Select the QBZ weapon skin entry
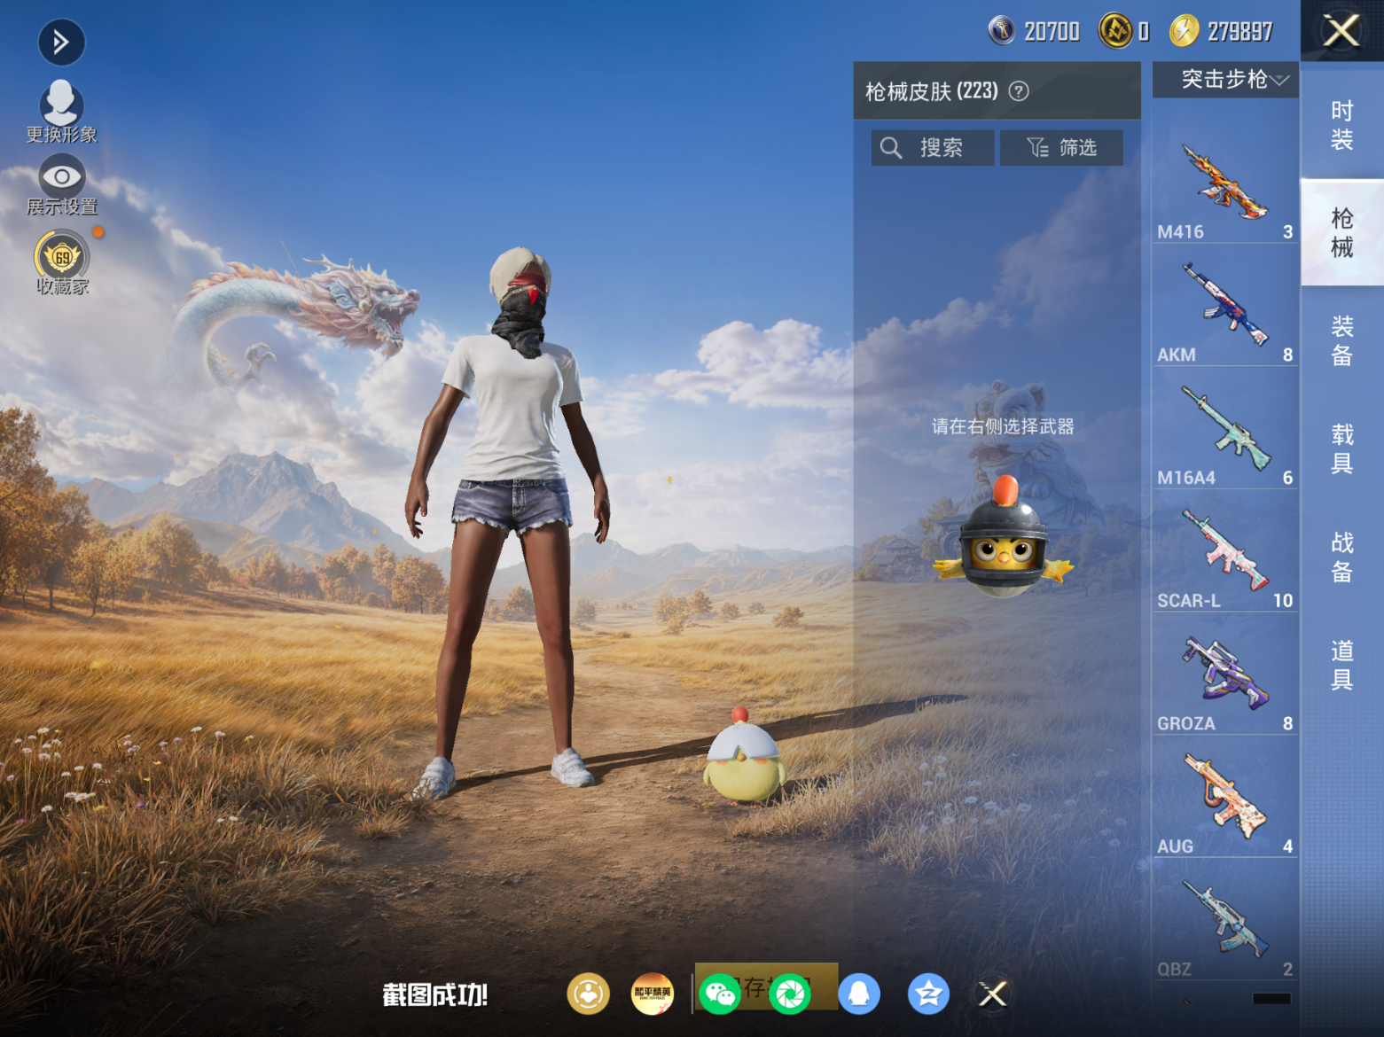 pyautogui.click(x=1225, y=921)
